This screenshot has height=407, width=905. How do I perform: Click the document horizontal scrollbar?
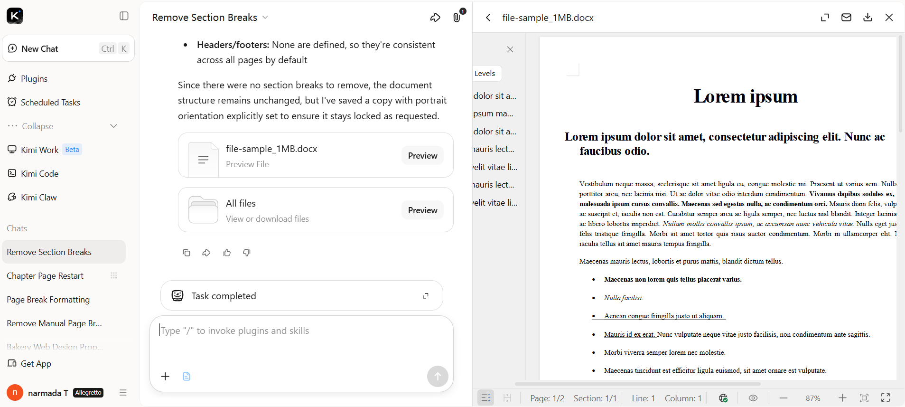pos(637,384)
